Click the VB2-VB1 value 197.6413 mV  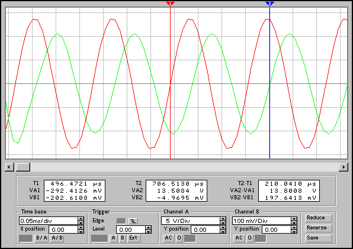290,198
